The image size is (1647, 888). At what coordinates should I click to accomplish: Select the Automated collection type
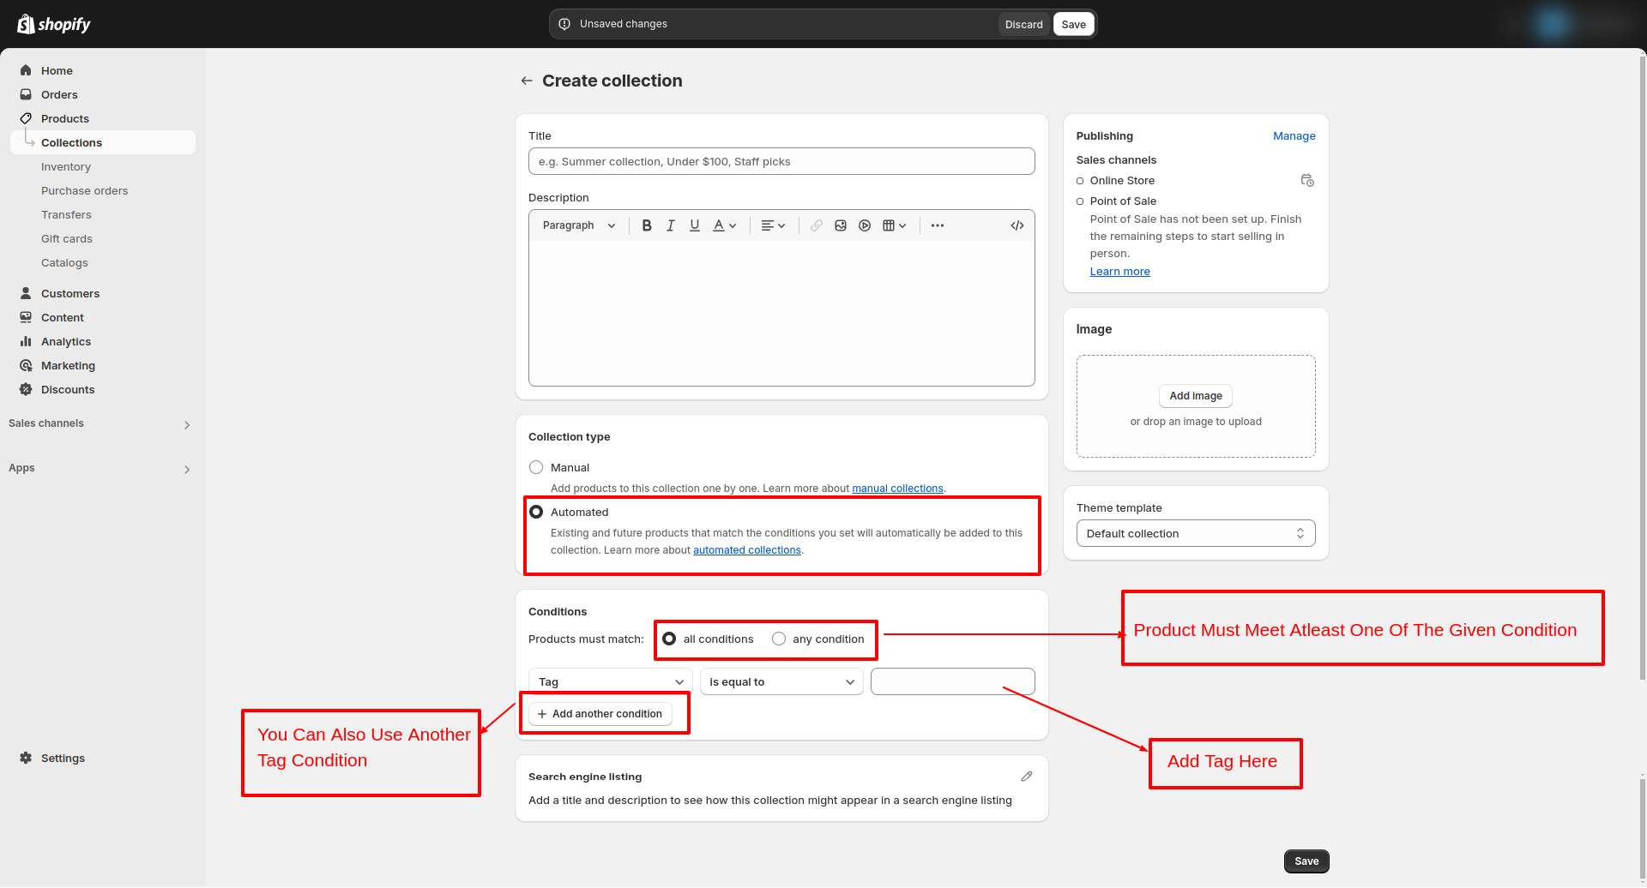(536, 512)
